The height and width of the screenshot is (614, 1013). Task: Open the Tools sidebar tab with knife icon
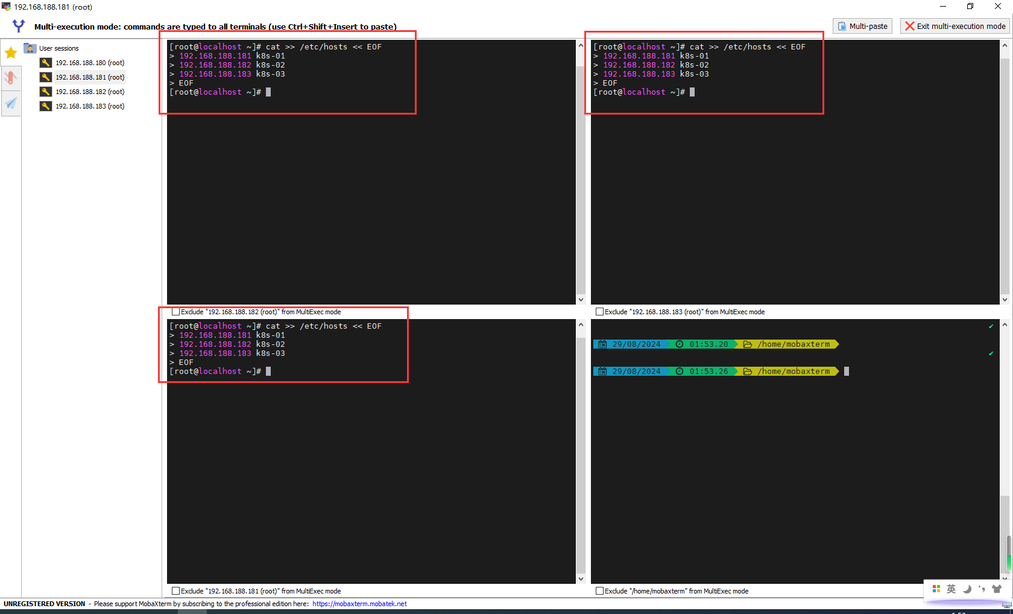click(11, 78)
